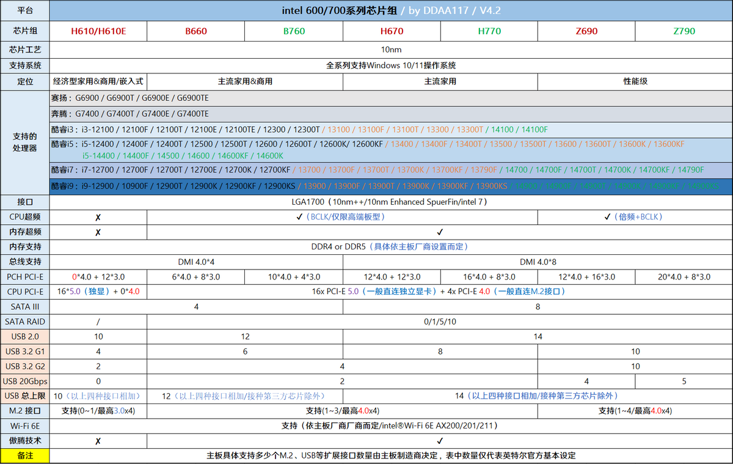Select "全系列支持Windows 10/11操作系统" cell

pyautogui.click(x=391, y=65)
